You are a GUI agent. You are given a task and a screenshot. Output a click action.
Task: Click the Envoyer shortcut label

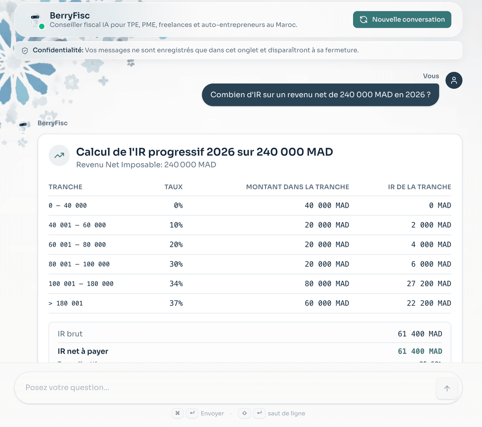tap(212, 413)
